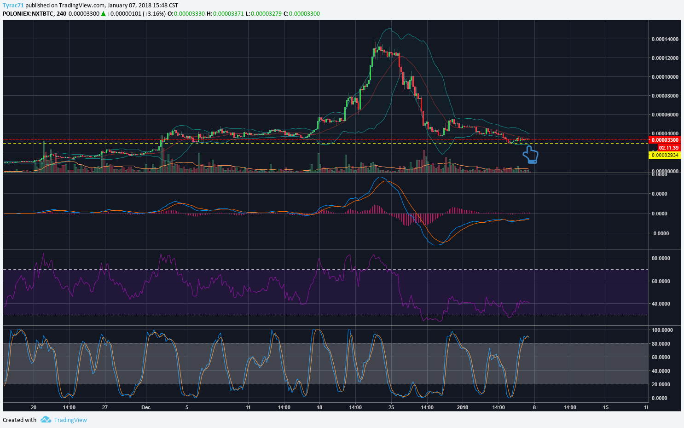Click the 0.00014000 price axis label
The width and height of the screenshot is (684, 428).
point(665,39)
